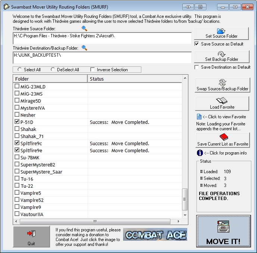Enable Save Destination as Default
Image resolution: width=257 pixels, height=253 pixels.
pos(197,67)
